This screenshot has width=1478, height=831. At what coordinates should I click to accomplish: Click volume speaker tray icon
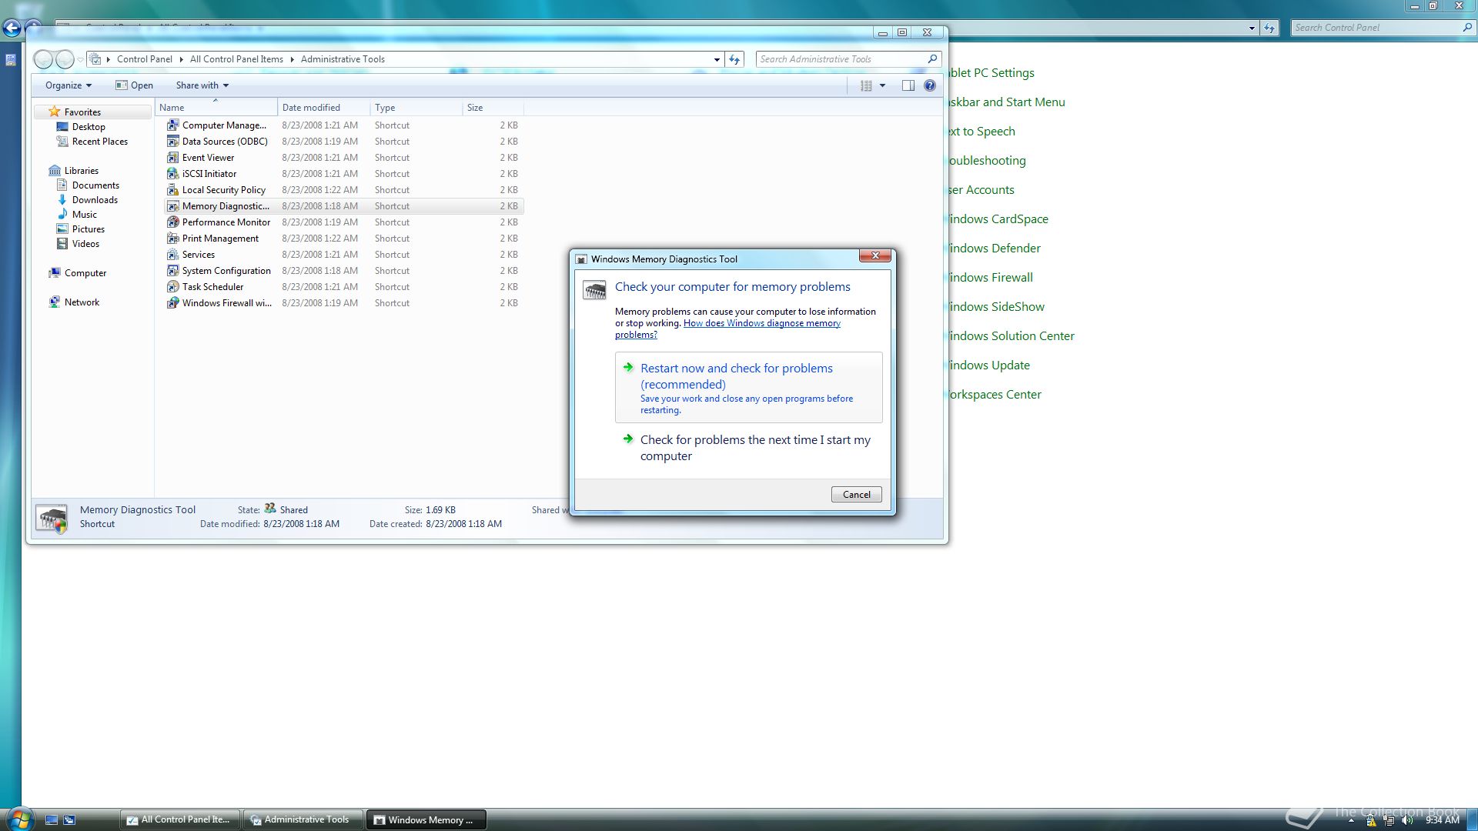coord(1408,820)
